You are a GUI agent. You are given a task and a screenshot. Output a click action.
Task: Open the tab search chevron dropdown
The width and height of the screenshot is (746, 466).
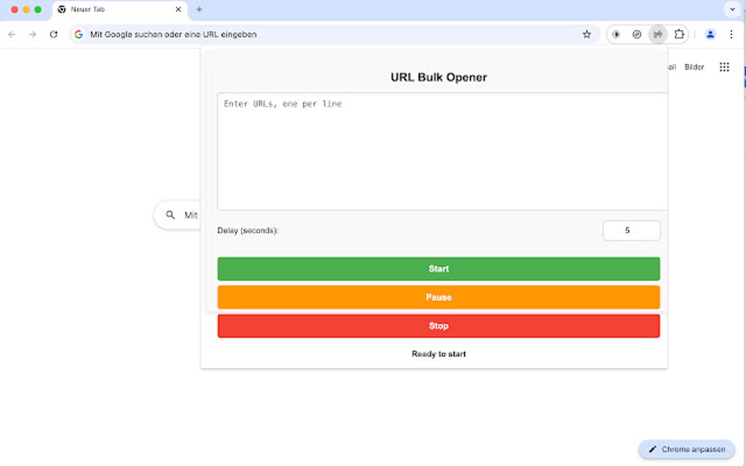click(732, 9)
